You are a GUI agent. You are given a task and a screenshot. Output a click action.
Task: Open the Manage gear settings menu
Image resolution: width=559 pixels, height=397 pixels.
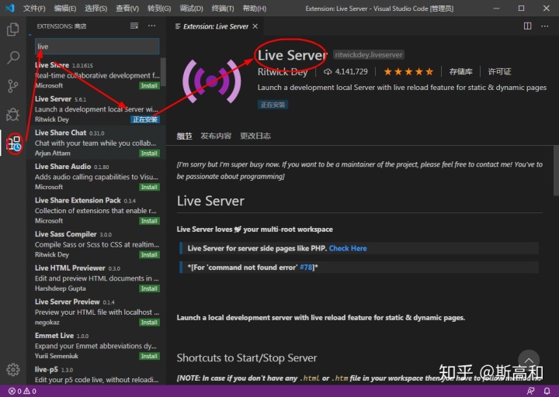pyautogui.click(x=13, y=370)
